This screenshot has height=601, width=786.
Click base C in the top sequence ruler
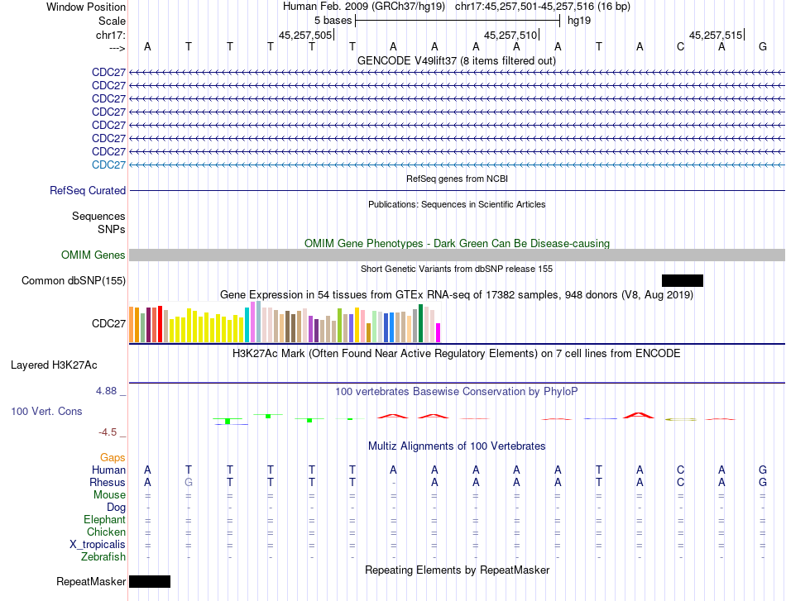pyautogui.click(x=680, y=46)
